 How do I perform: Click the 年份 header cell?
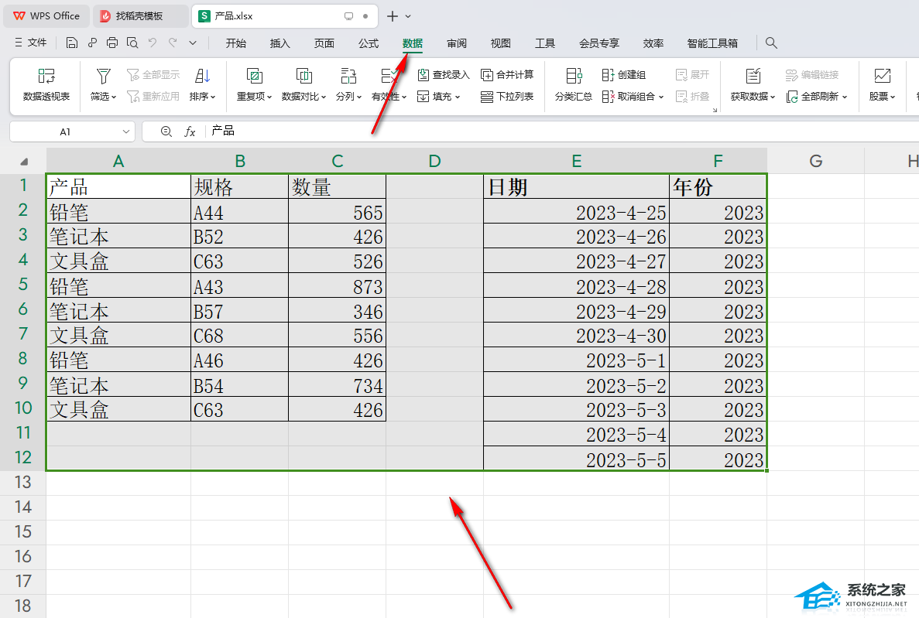[718, 187]
